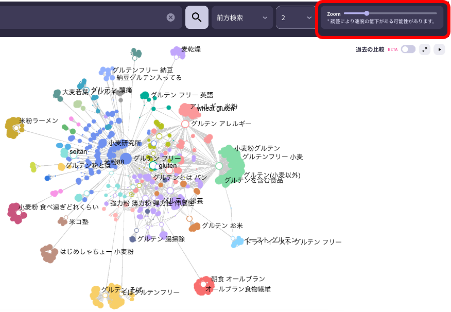Screen dimensions: 451x312
Task: Open the 前方検索 search mode dropdown
Action: click(242, 18)
